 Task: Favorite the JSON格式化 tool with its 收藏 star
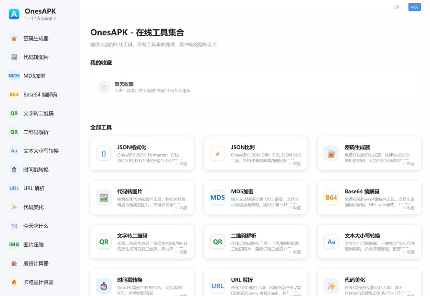coord(181,163)
